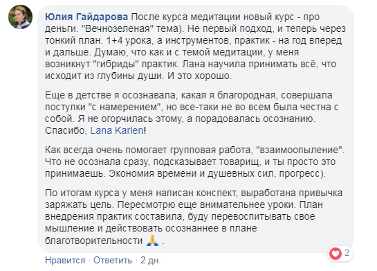The image size is (377, 271).
Task: View the reaction count showing 2
Action: pyautogui.click(x=347, y=253)
